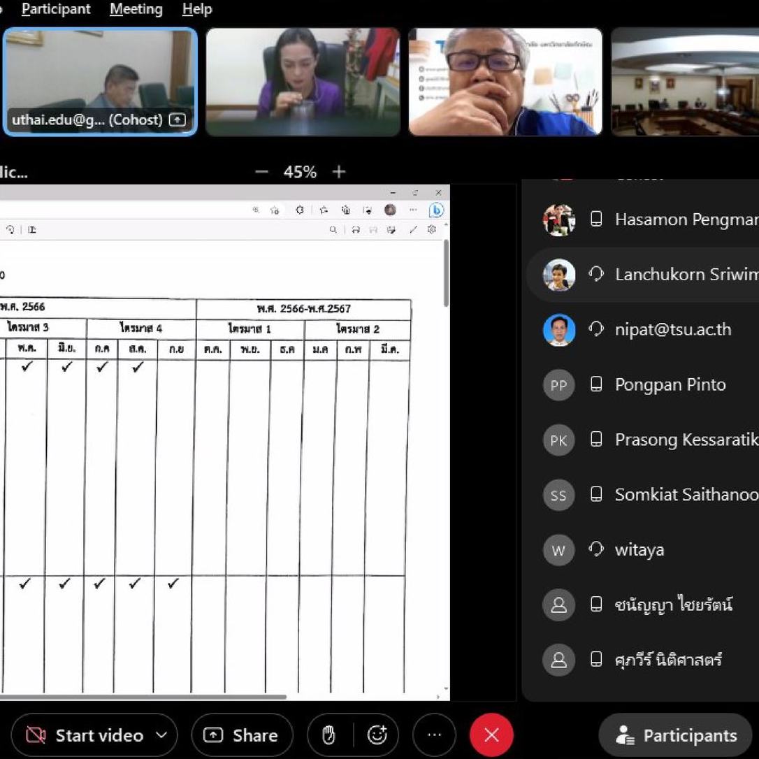Zoom in shared content with plus
The image size is (759, 759).
coord(339,172)
